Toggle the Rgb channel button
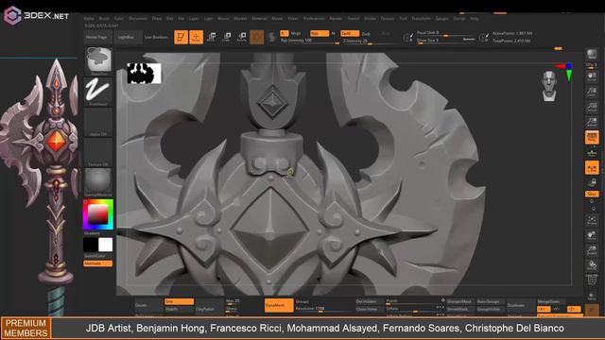The image size is (605, 340). point(320,34)
